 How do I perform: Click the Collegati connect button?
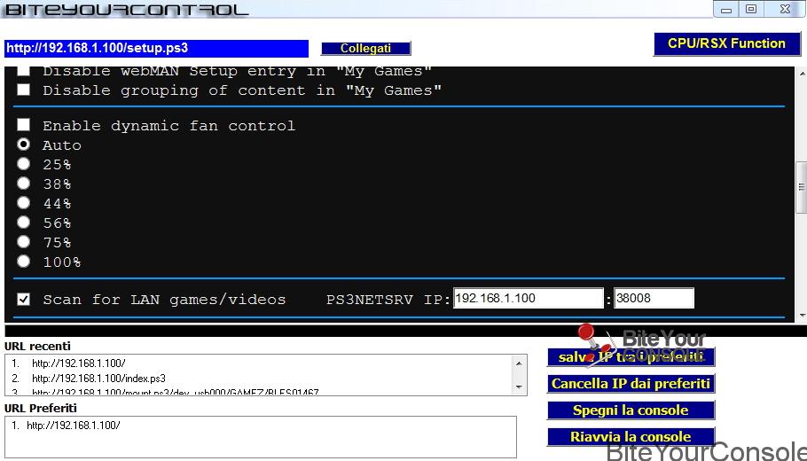tap(365, 49)
